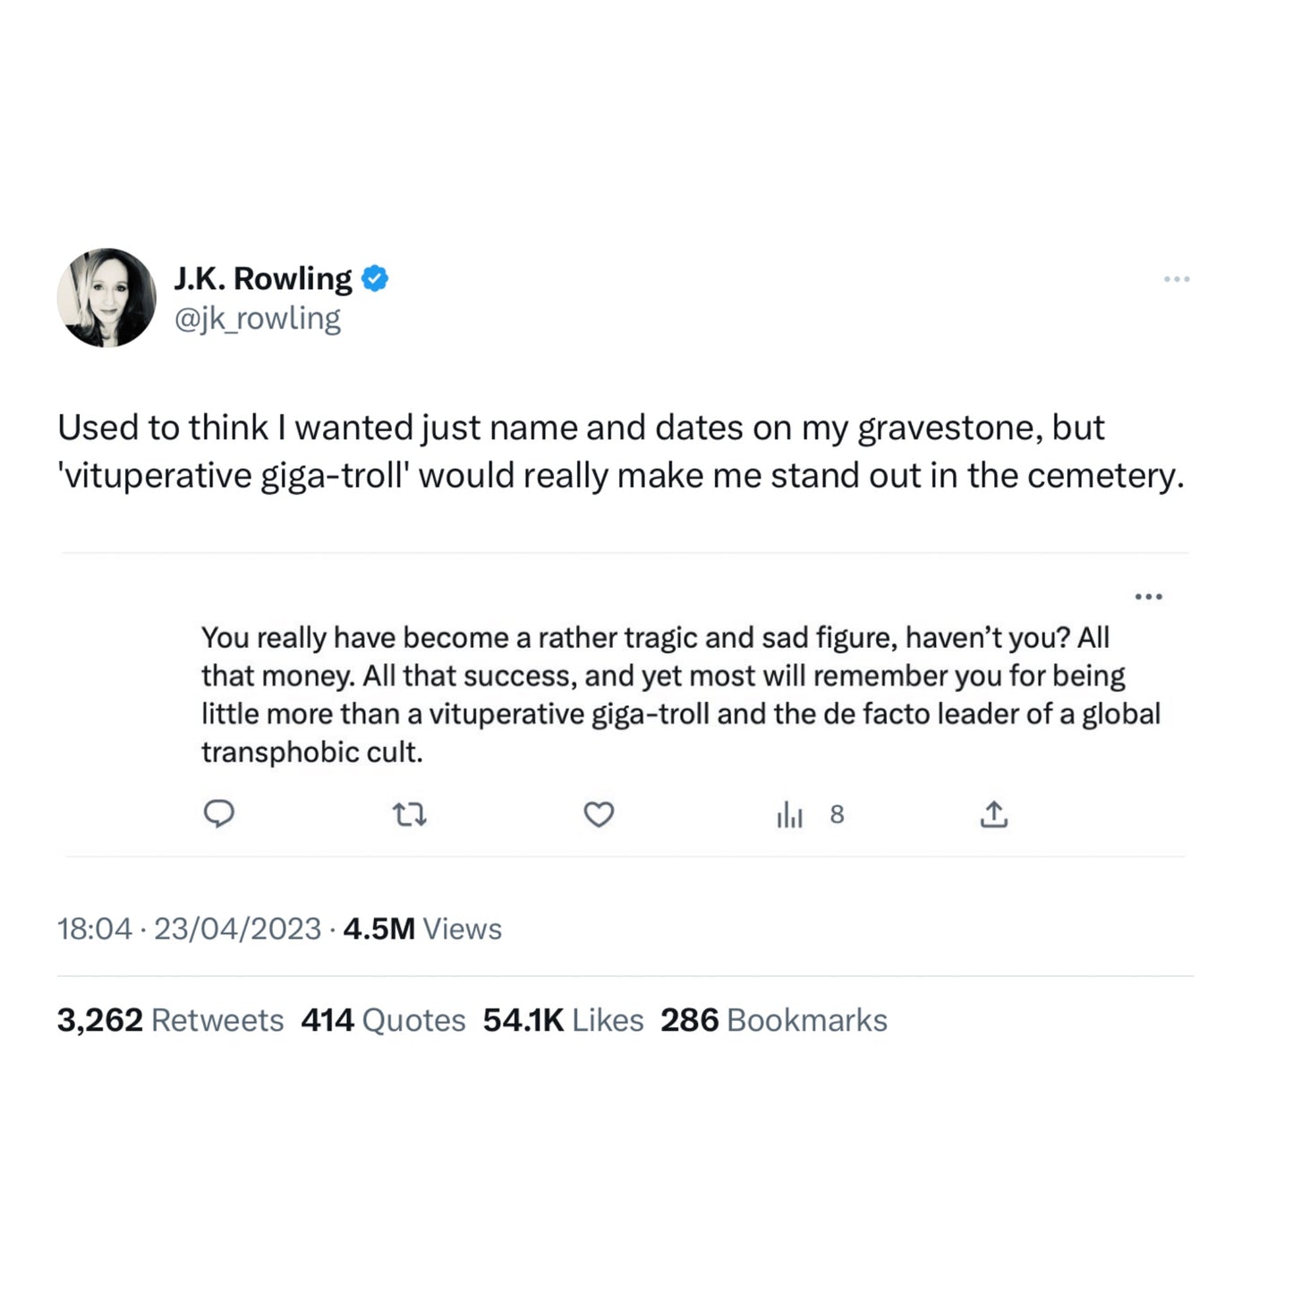Click the 23/04/2023 date
This screenshot has height=1292, width=1293.
pos(237,929)
